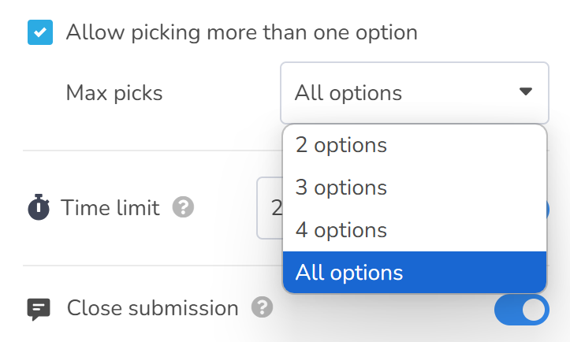Open the Time limit help question mark
This screenshot has height=342, width=570.
(183, 207)
